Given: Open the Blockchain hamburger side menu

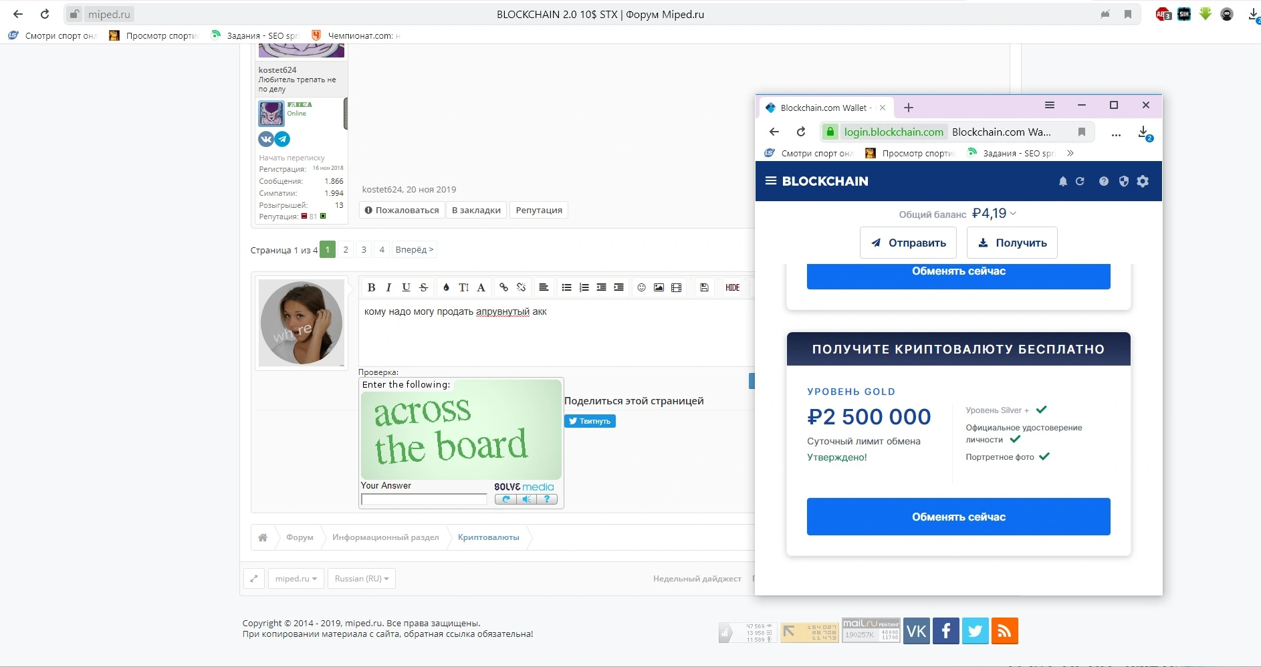Looking at the screenshot, I should 771,181.
